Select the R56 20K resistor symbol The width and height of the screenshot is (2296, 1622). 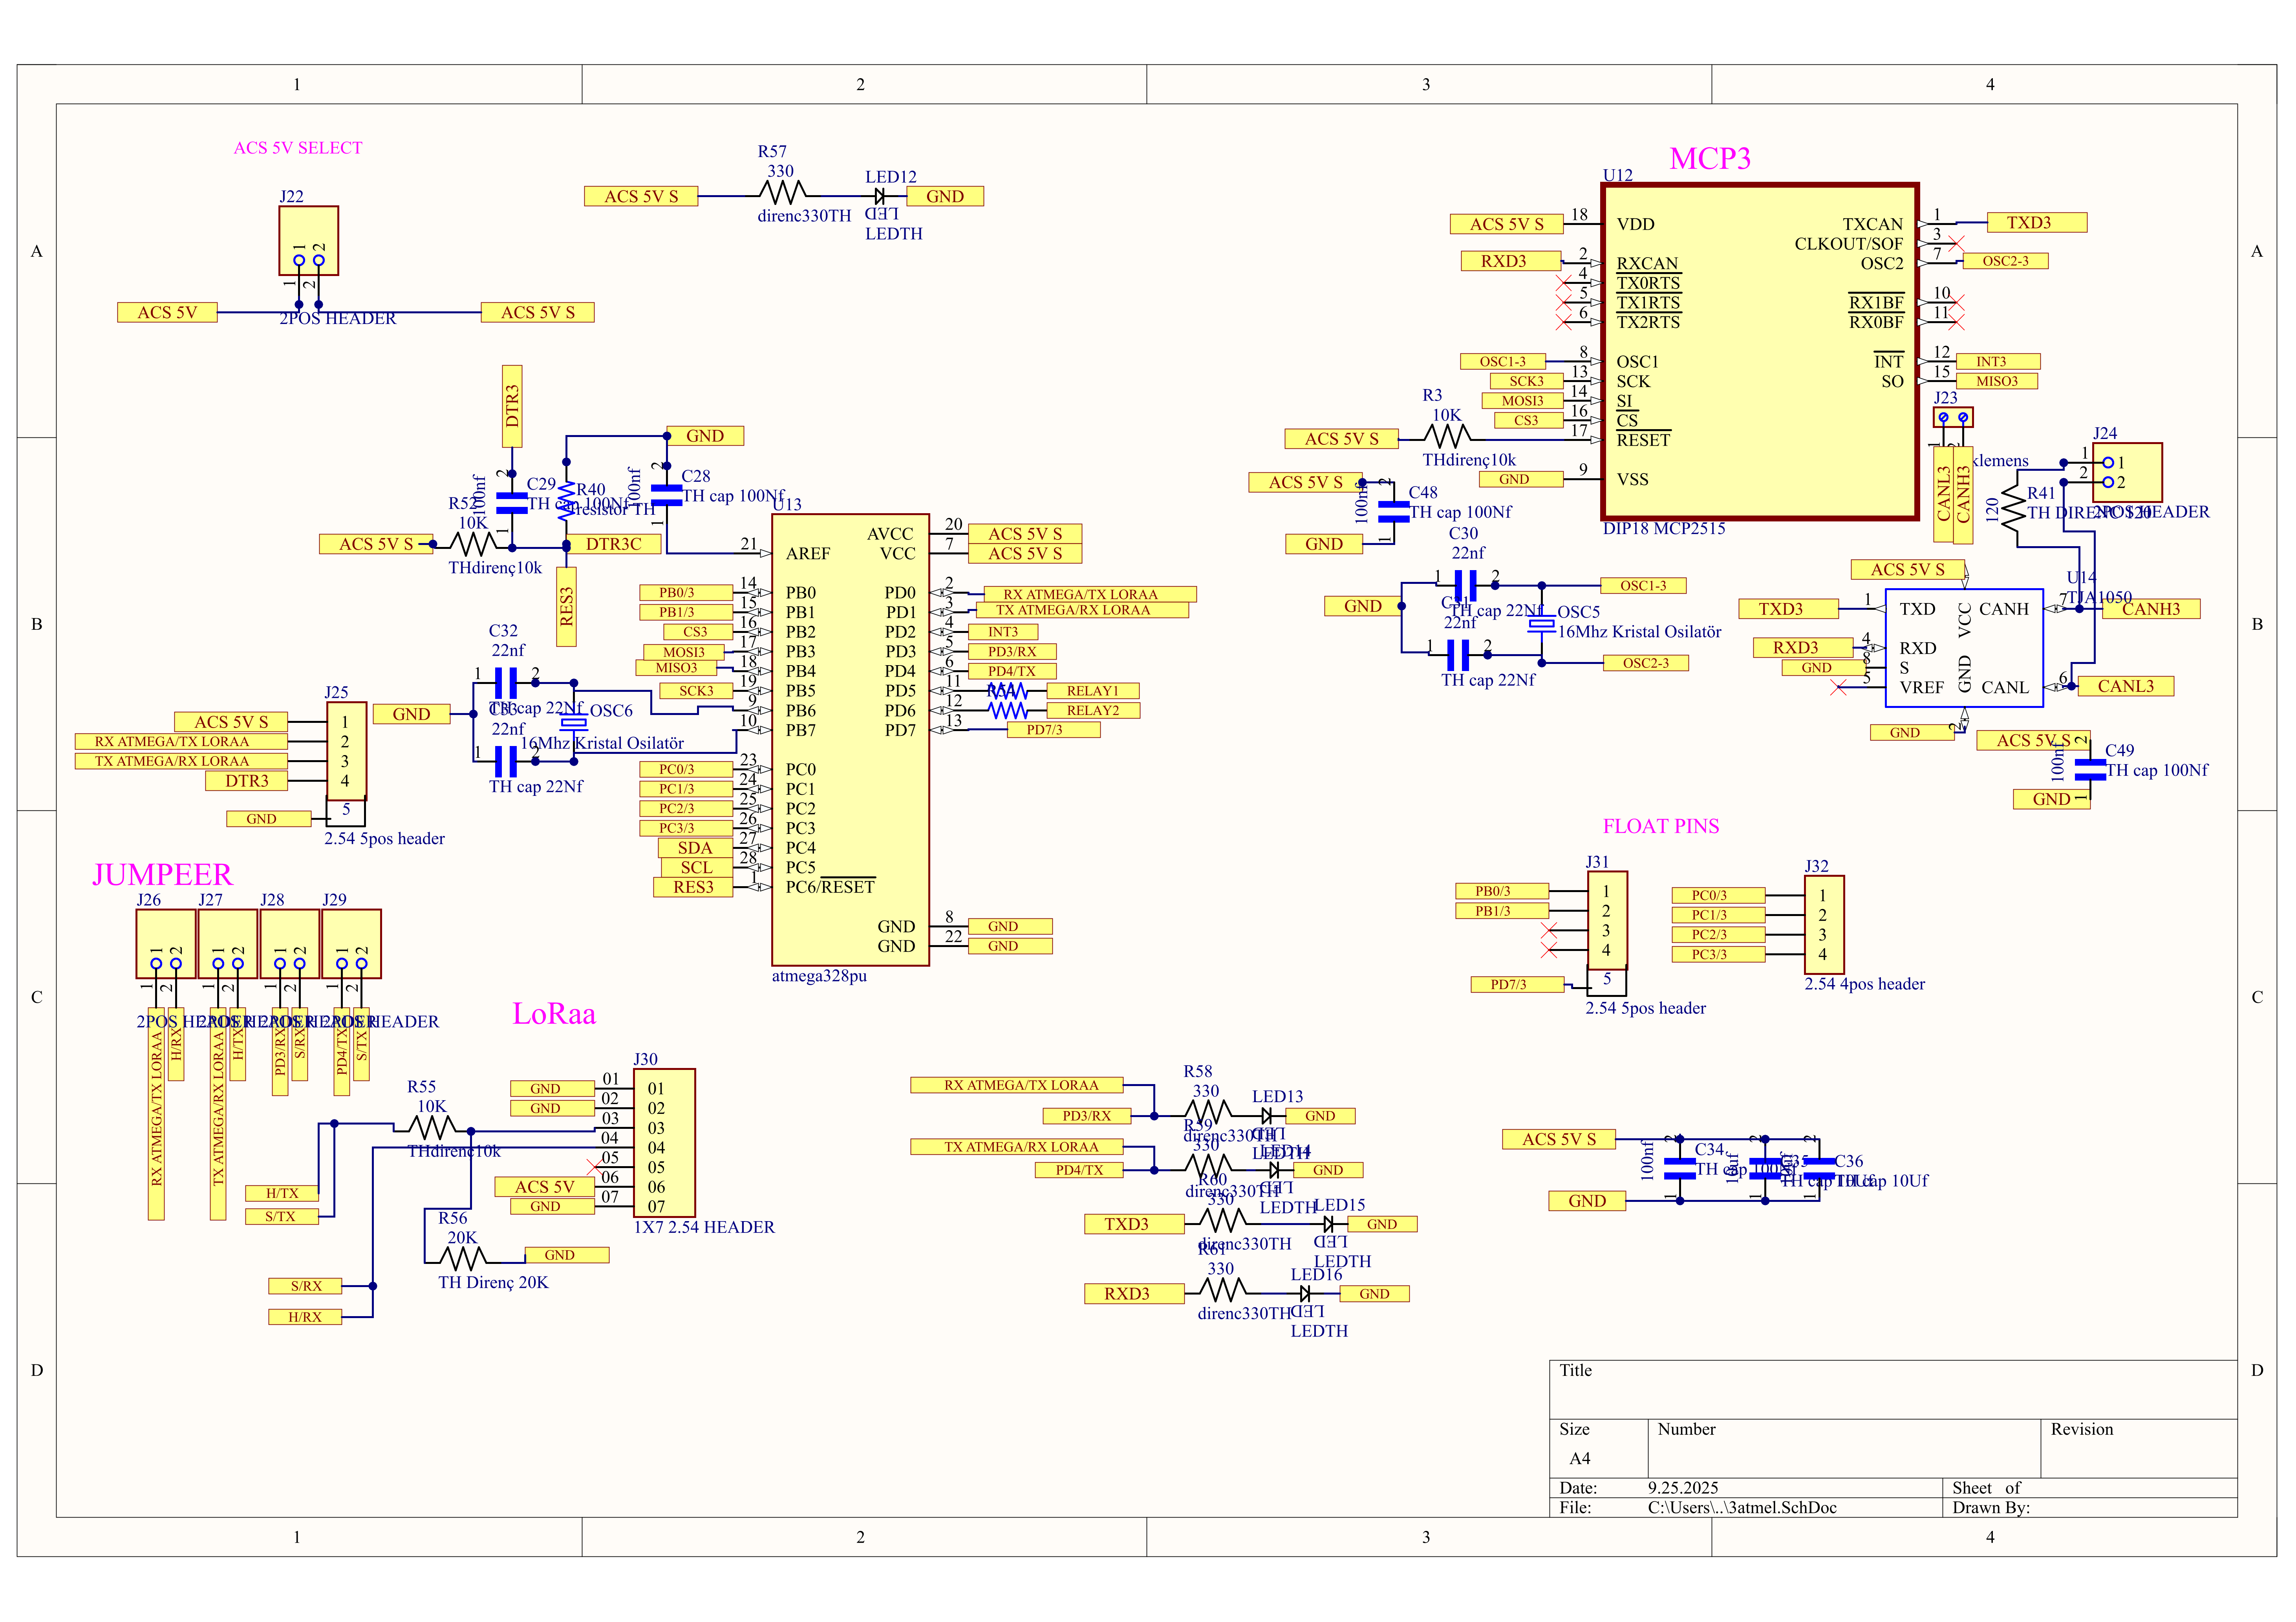463,1256
